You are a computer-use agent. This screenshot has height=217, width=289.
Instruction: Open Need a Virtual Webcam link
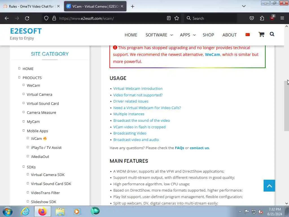click(x=147, y=108)
